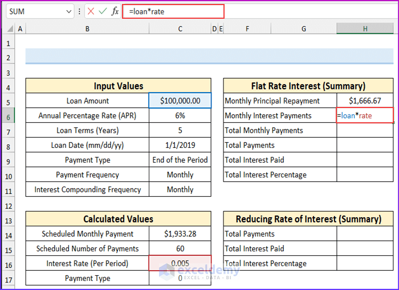
Task: Click the Interest Rate (Per Period) label
Action: click(87, 263)
